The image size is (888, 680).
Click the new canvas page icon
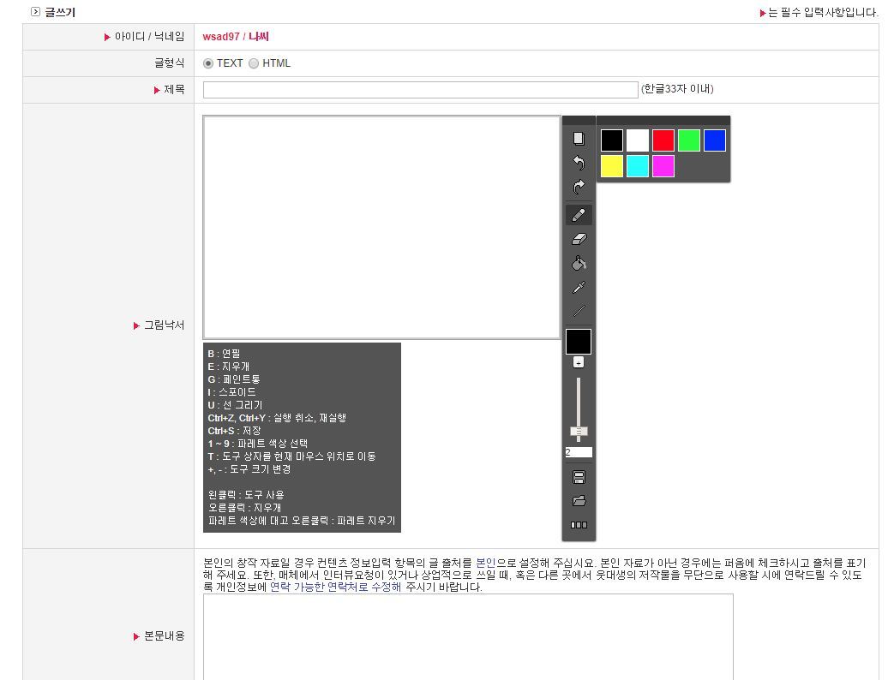point(579,139)
